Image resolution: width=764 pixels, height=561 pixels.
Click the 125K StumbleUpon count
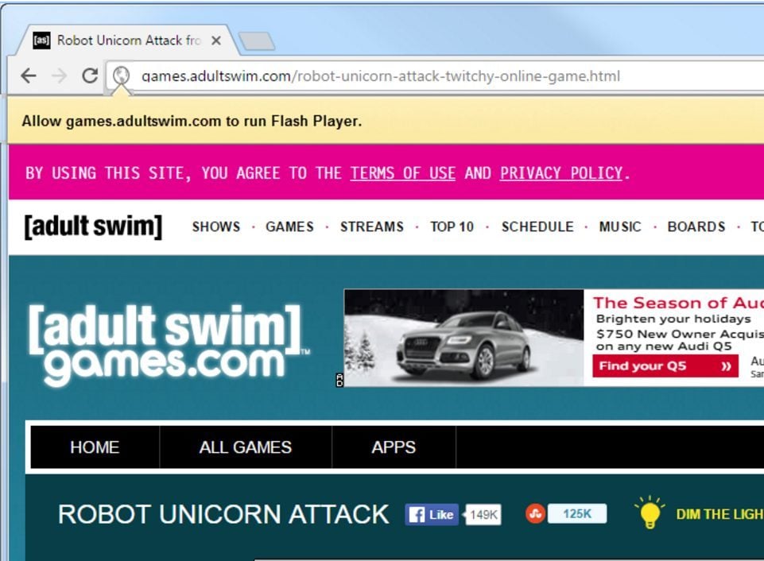577,514
